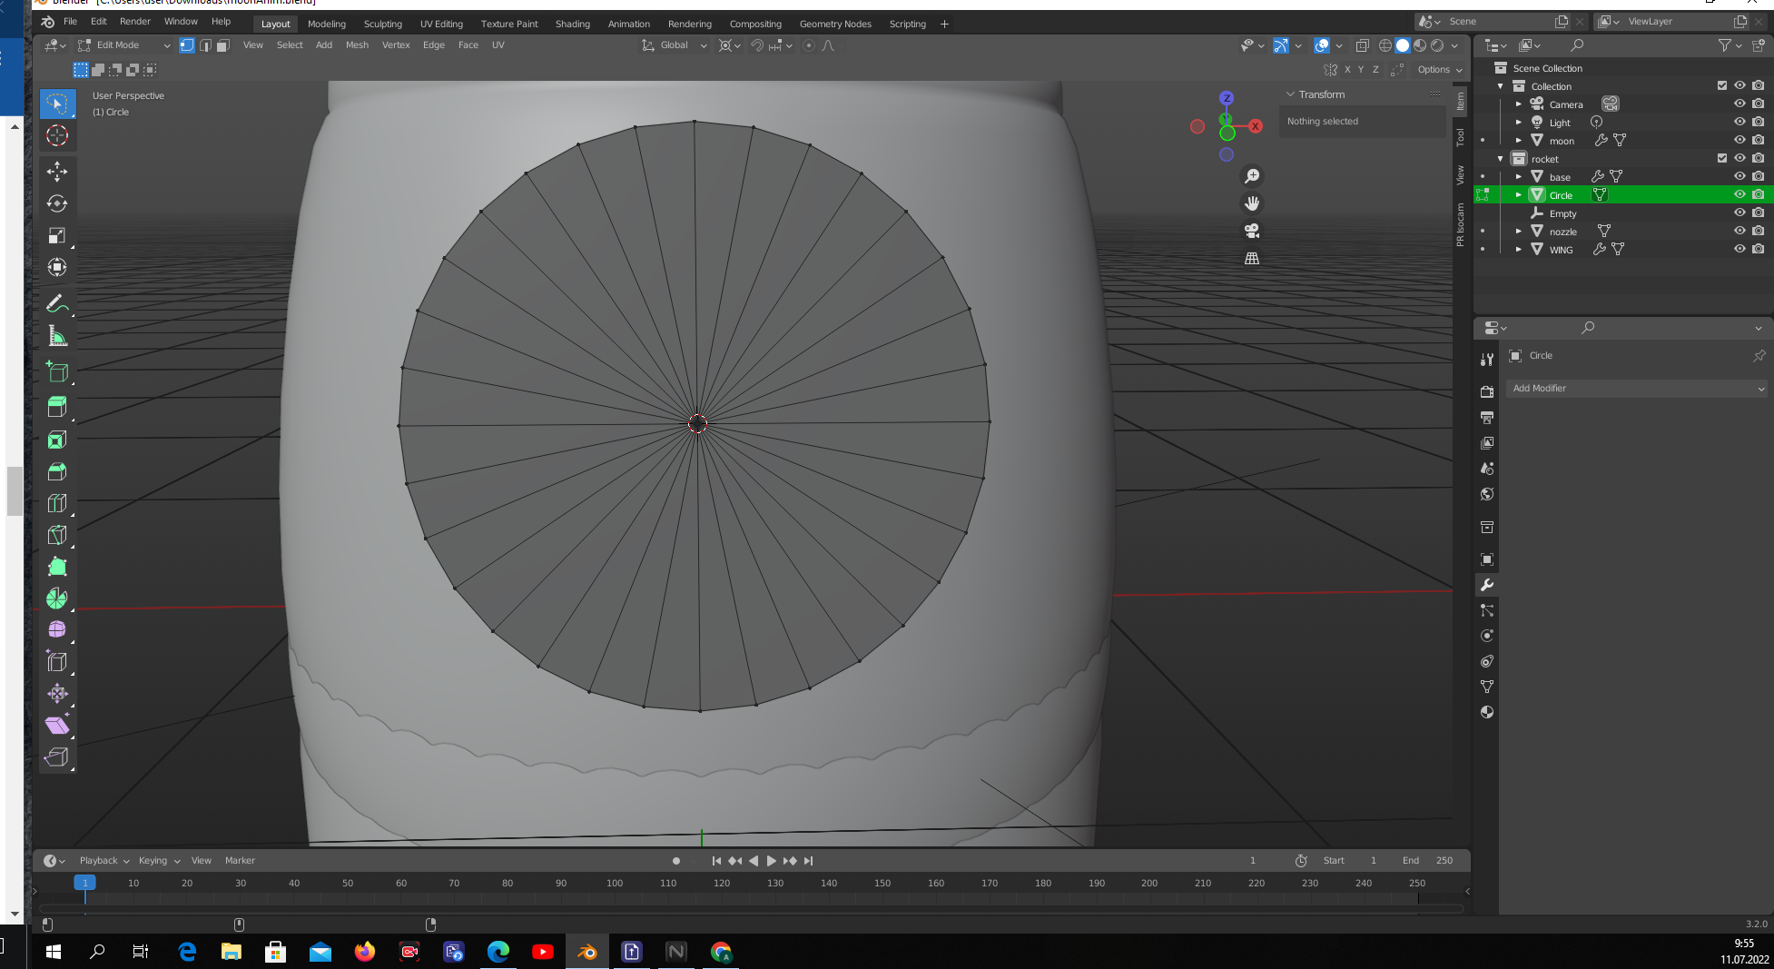This screenshot has width=1774, height=969.
Task: Activate the Rotate tool
Action: coord(57,203)
